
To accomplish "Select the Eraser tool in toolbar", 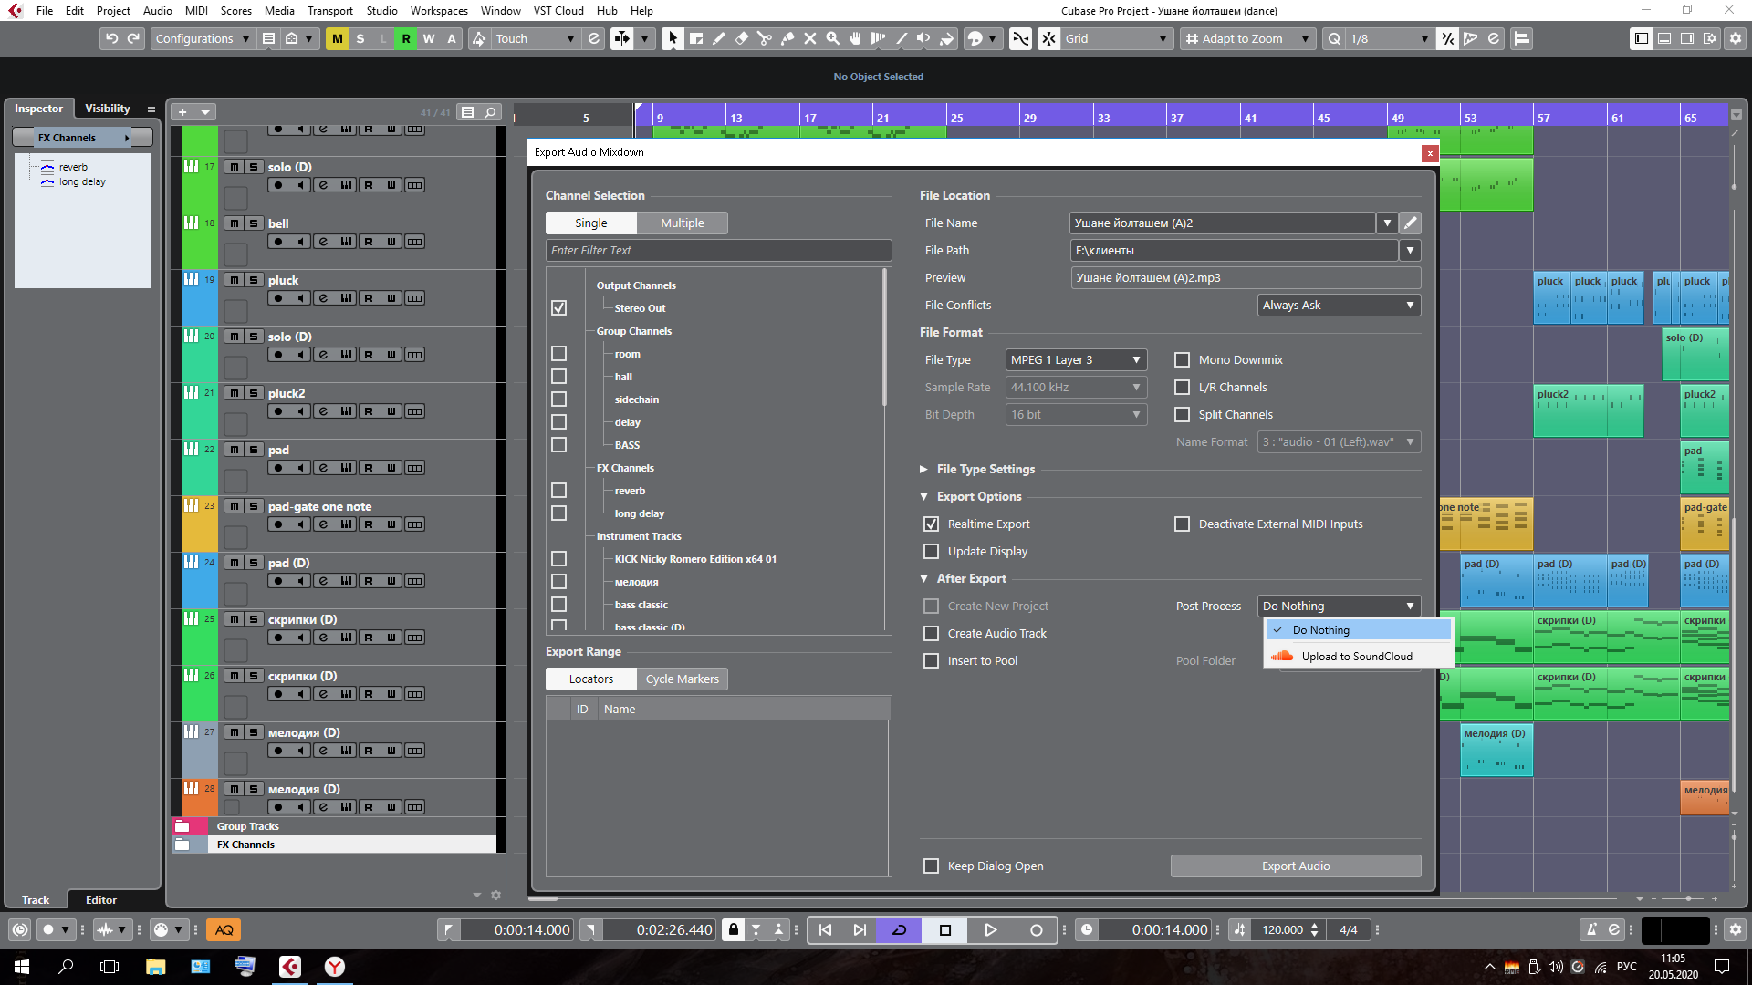I will pyautogui.click(x=742, y=38).
